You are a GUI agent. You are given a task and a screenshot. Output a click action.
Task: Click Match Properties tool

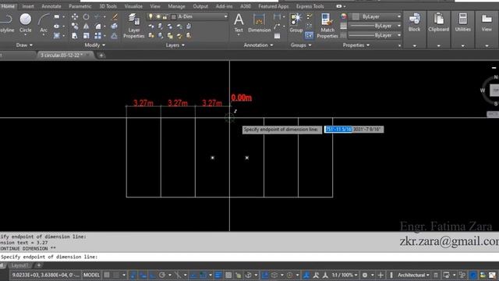(x=327, y=26)
